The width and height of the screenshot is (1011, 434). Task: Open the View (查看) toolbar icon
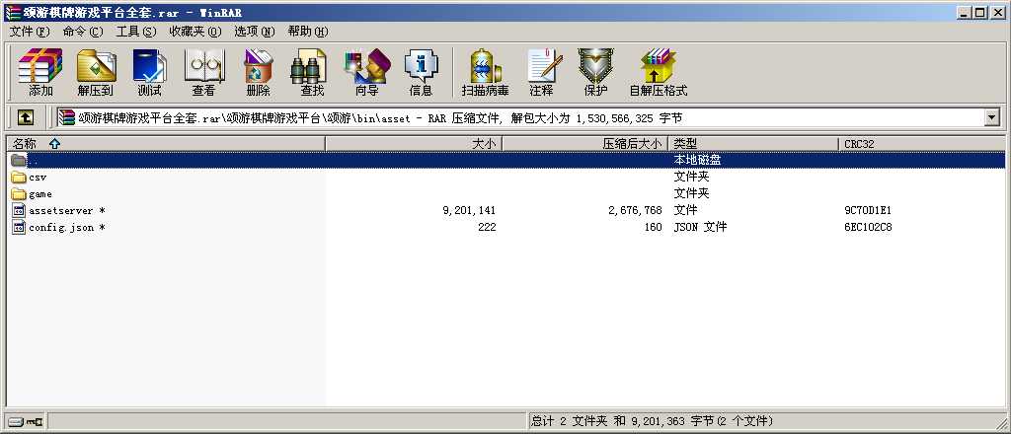[x=203, y=72]
